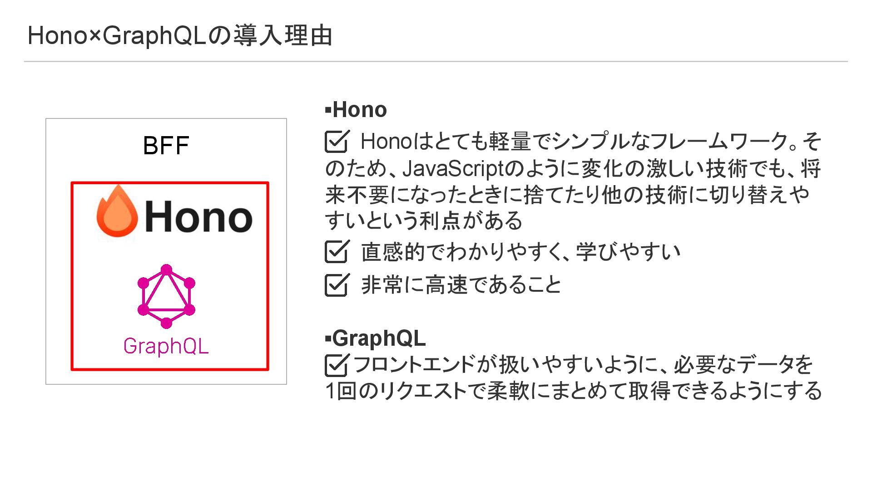This screenshot has width=872, height=490.
Task: Click checkbox next to 直感的でわかりやすく
Action: [x=337, y=252]
